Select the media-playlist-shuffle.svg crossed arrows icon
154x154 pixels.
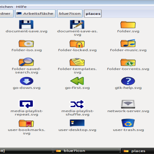[77, 104]
